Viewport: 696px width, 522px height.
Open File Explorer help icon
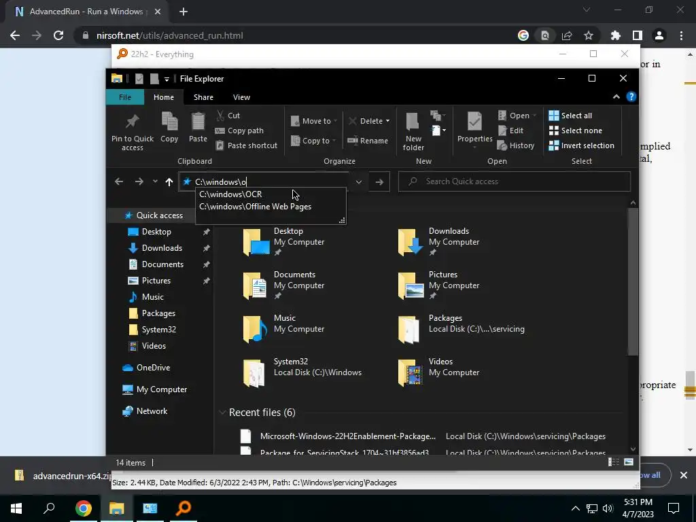coord(631,97)
